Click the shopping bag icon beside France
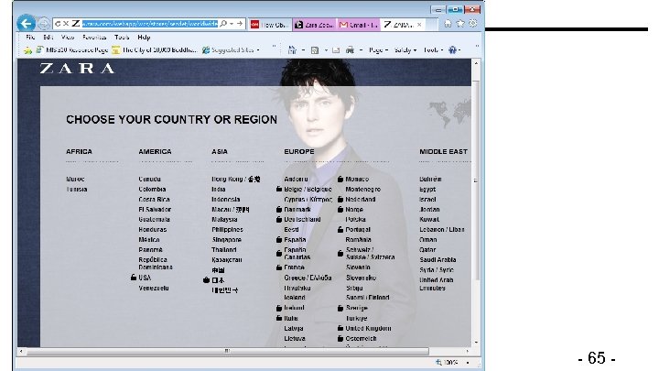659x371 pixels. coord(278,267)
